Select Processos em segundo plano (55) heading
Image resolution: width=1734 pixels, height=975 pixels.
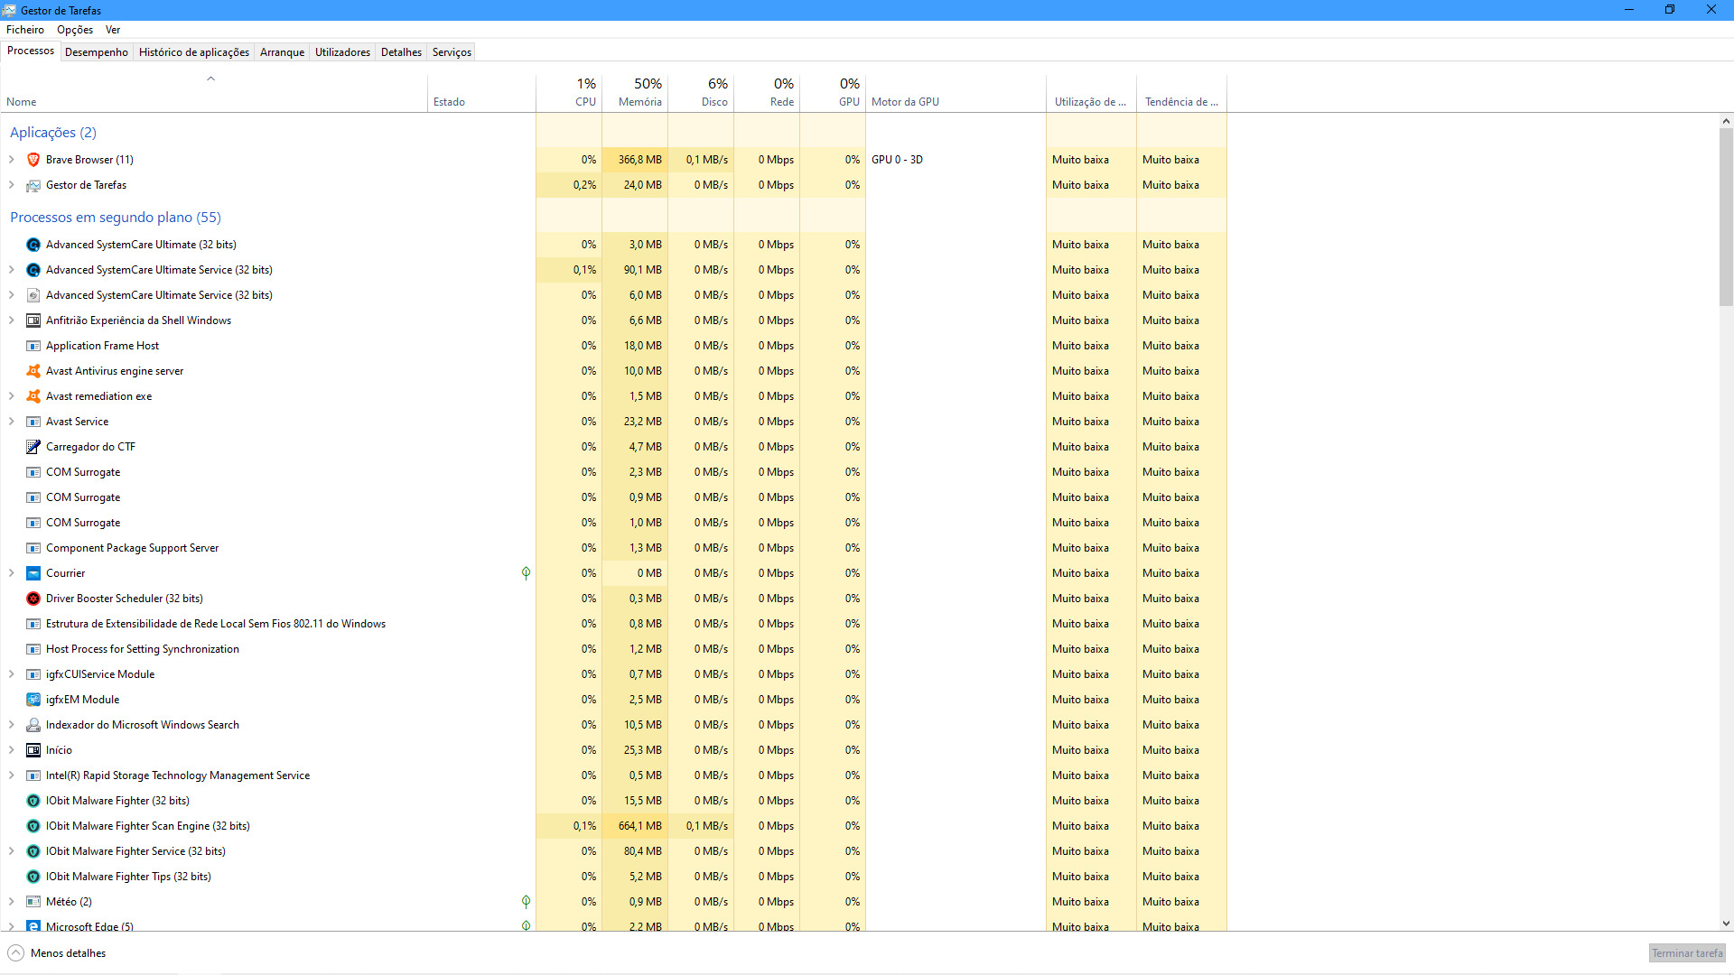pyautogui.click(x=116, y=218)
